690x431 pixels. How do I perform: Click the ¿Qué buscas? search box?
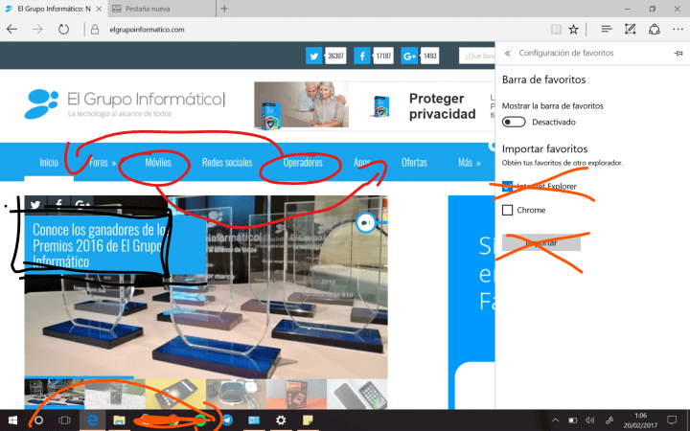pyautogui.click(x=477, y=56)
